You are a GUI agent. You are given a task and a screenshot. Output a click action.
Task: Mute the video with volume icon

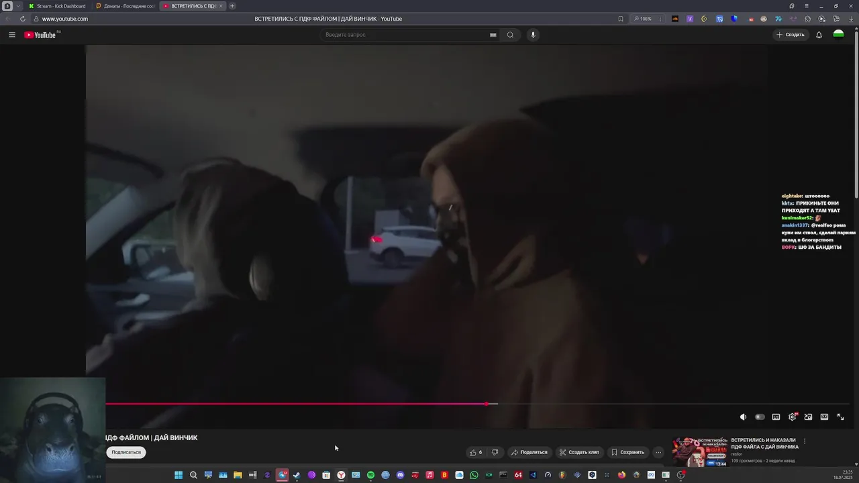click(743, 417)
